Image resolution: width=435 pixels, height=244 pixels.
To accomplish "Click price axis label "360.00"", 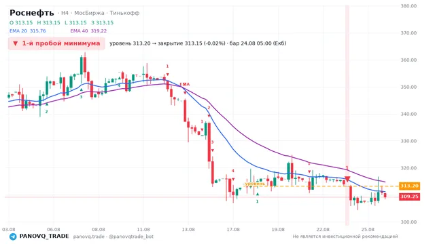I will point(408,60).
